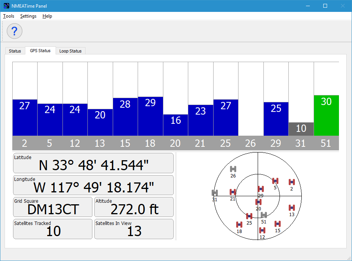Click satellite 12 icon on sky plot
The height and width of the screenshot is (261, 352).
click(x=262, y=230)
